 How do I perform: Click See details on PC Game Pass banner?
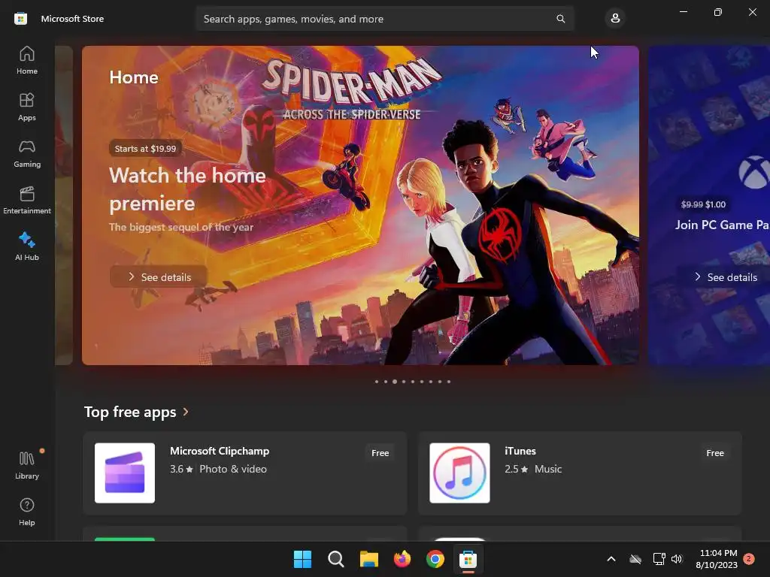click(726, 277)
